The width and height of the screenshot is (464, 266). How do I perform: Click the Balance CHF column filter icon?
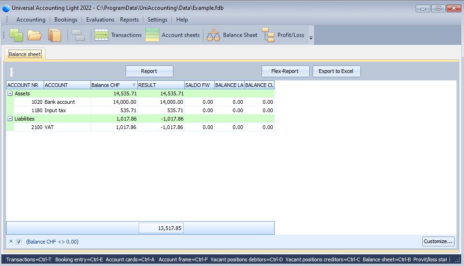click(134, 85)
